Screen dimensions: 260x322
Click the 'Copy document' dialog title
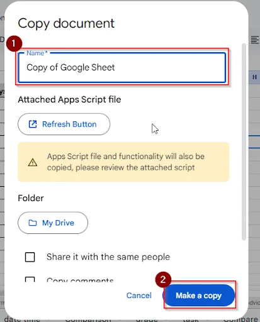(66, 23)
